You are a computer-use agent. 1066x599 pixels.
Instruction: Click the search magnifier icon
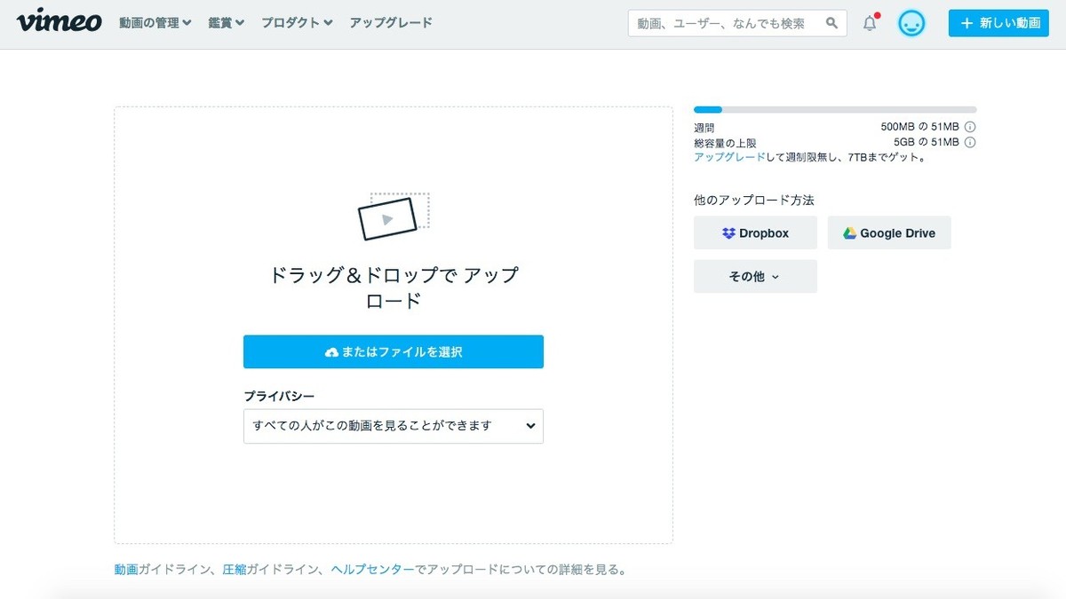[x=831, y=24]
